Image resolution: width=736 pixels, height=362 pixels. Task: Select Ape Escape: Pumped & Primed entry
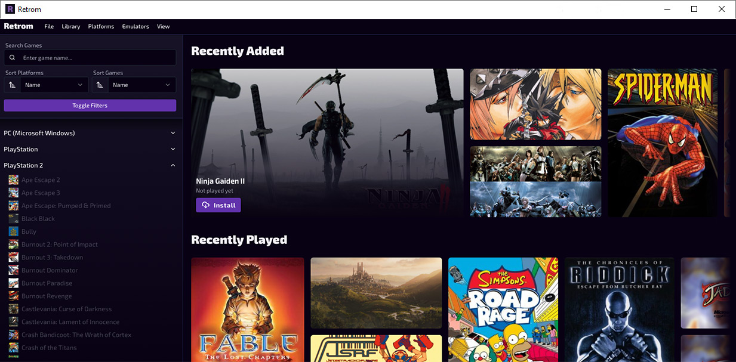(x=66, y=206)
